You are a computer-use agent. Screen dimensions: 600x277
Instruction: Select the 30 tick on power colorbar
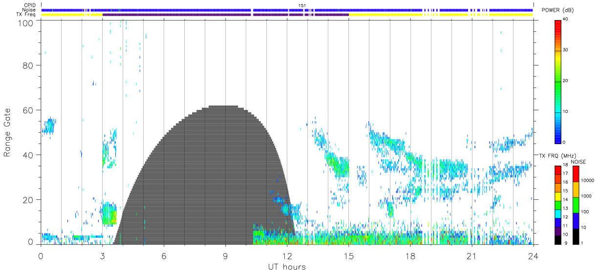(x=565, y=50)
